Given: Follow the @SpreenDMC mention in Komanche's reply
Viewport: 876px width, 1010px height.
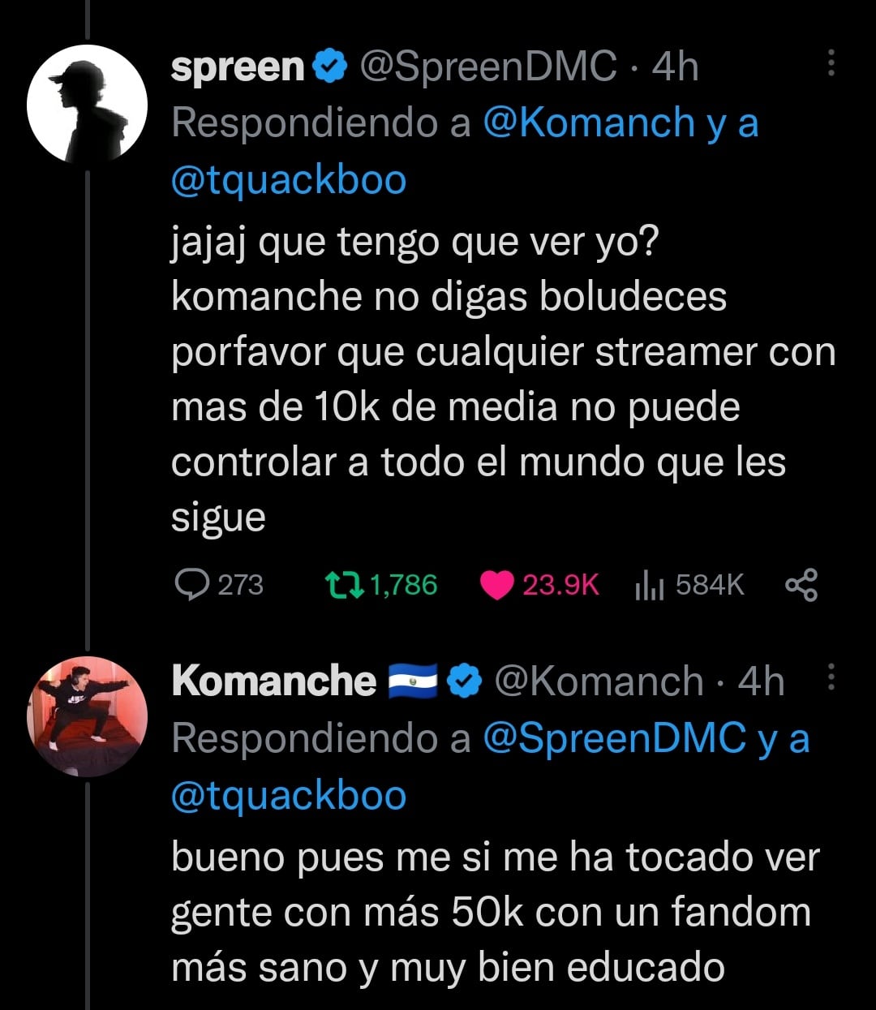Looking at the screenshot, I should click(x=614, y=738).
